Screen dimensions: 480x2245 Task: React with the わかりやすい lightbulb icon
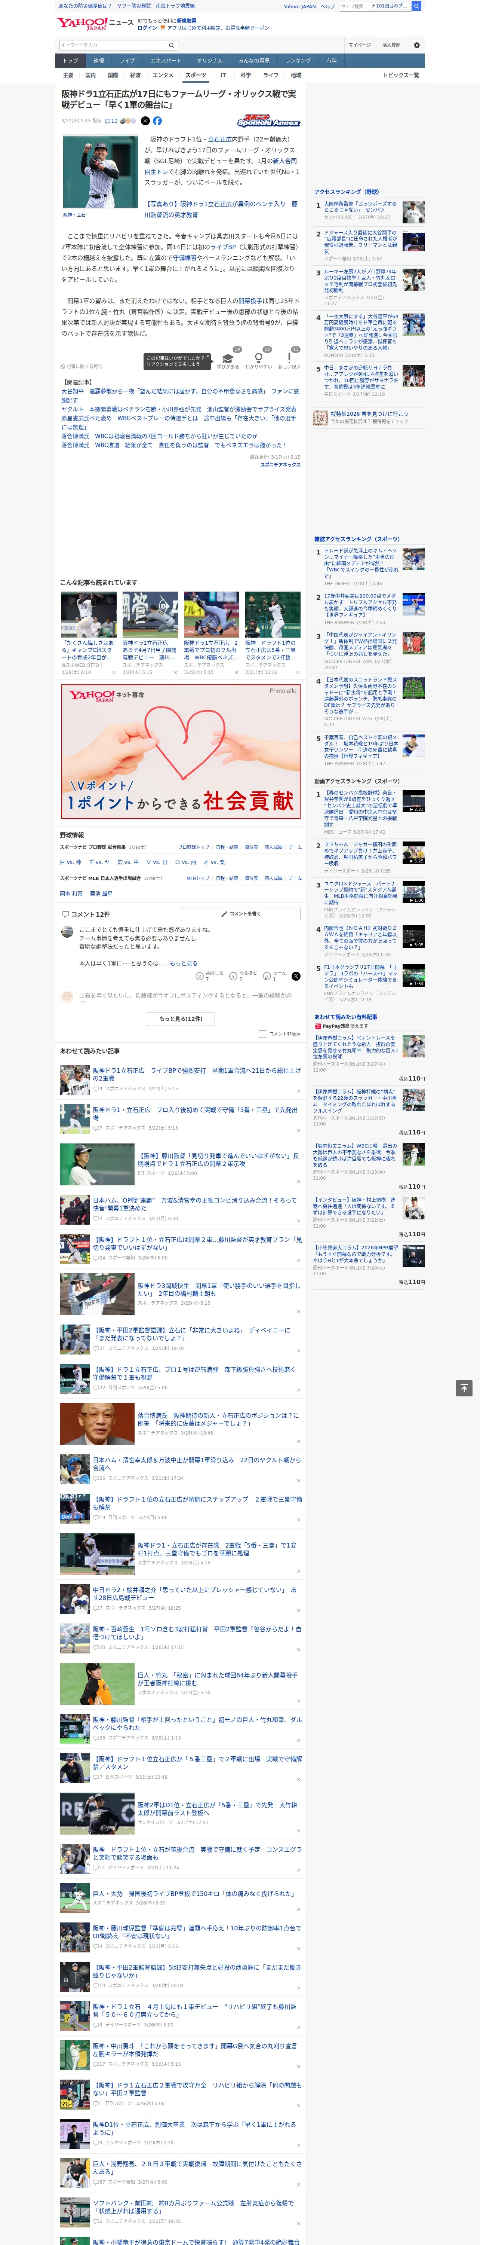pyautogui.click(x=259, y=358)
